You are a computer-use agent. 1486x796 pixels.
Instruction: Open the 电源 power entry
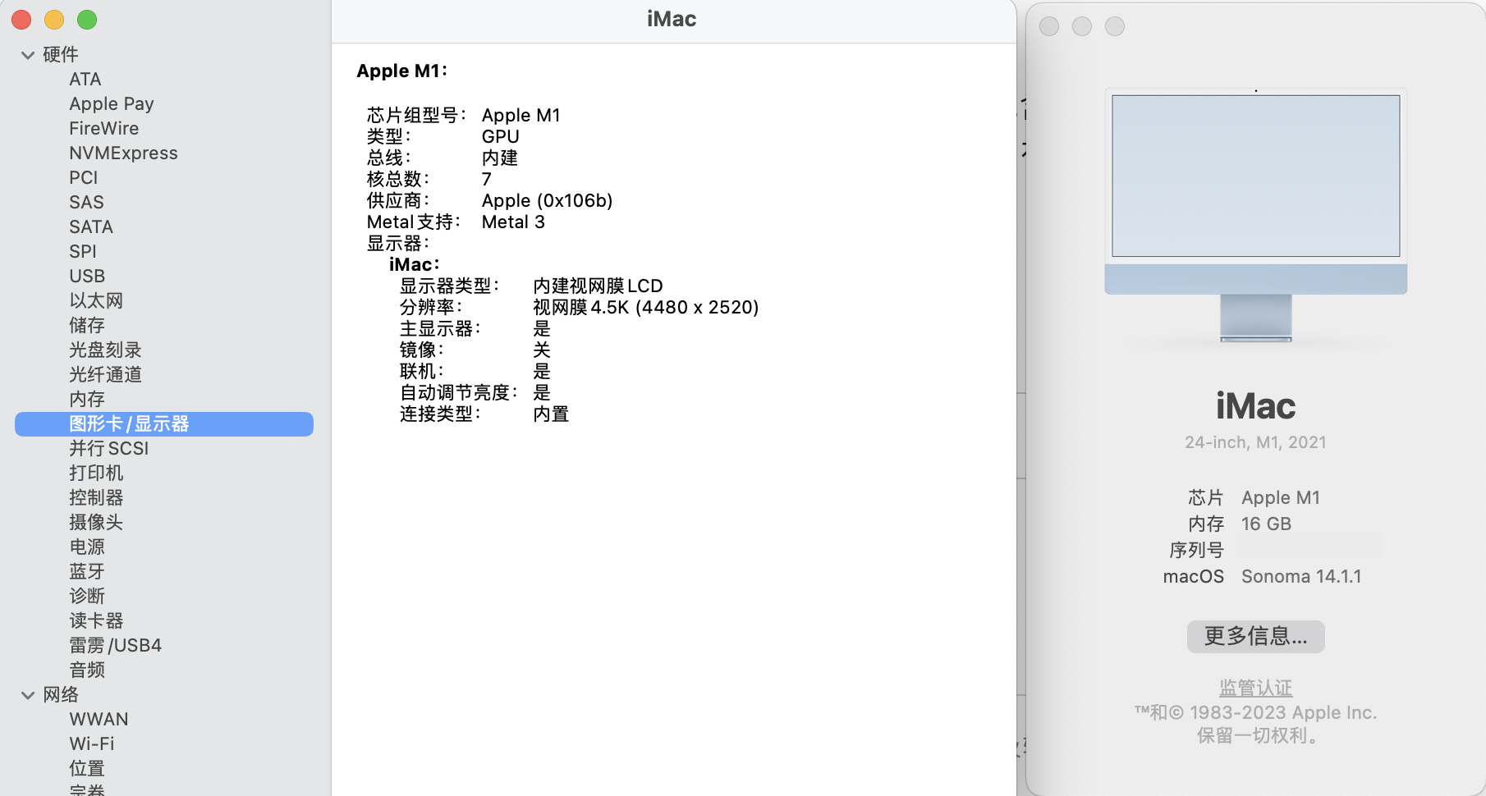click(87, 547)
